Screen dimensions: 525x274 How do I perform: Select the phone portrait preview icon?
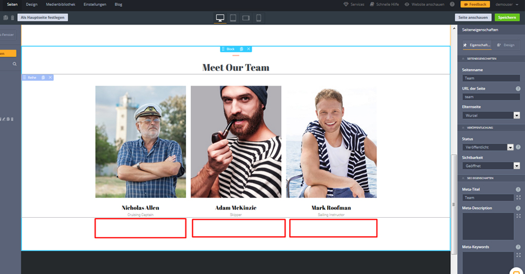(x=259, y=18)
